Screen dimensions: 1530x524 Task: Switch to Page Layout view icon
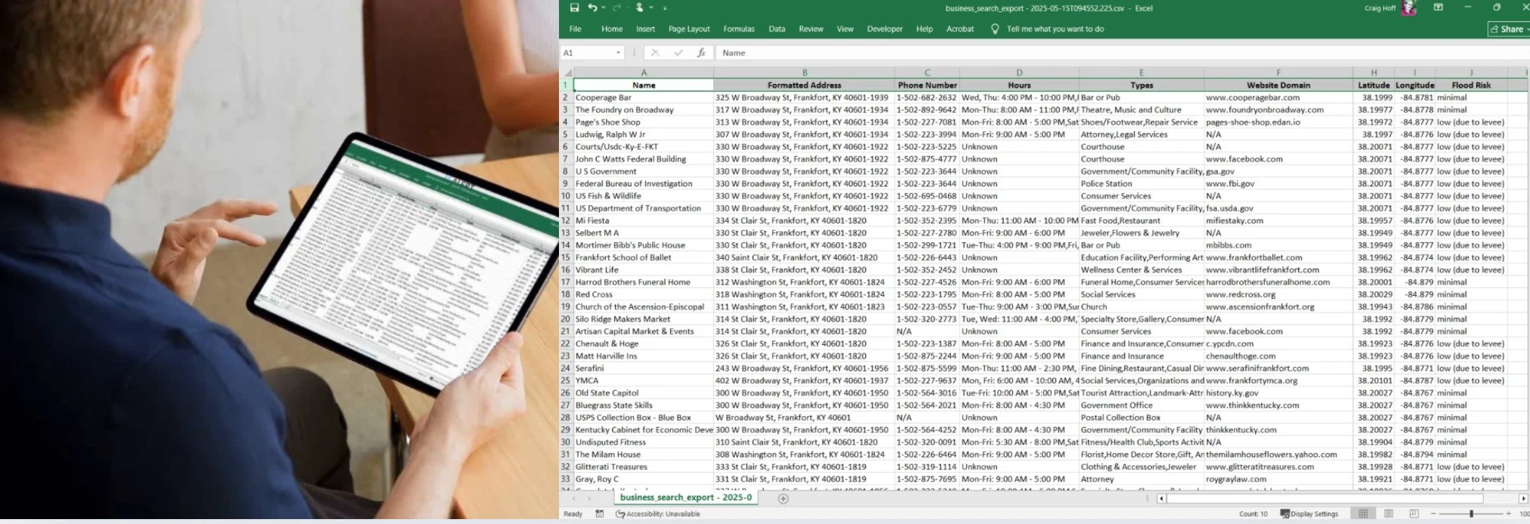tap(1389, 514)
